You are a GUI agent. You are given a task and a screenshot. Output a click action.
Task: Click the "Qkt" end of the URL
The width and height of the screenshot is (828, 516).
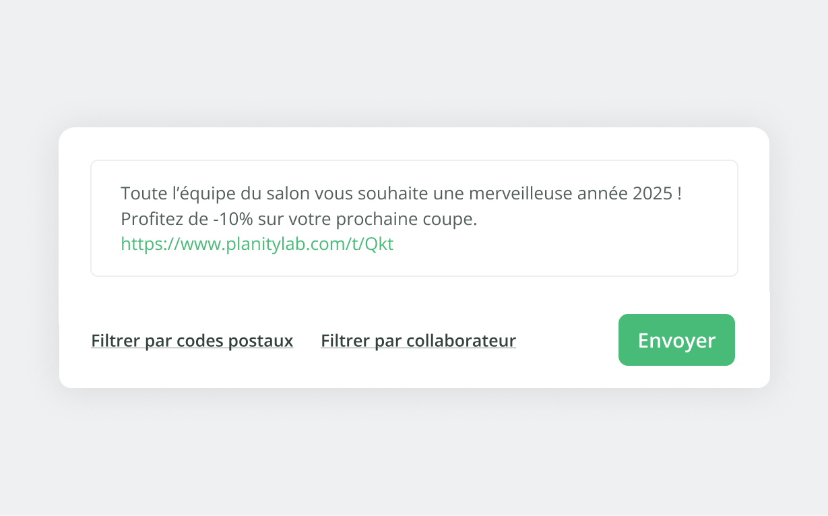point(379,244)
